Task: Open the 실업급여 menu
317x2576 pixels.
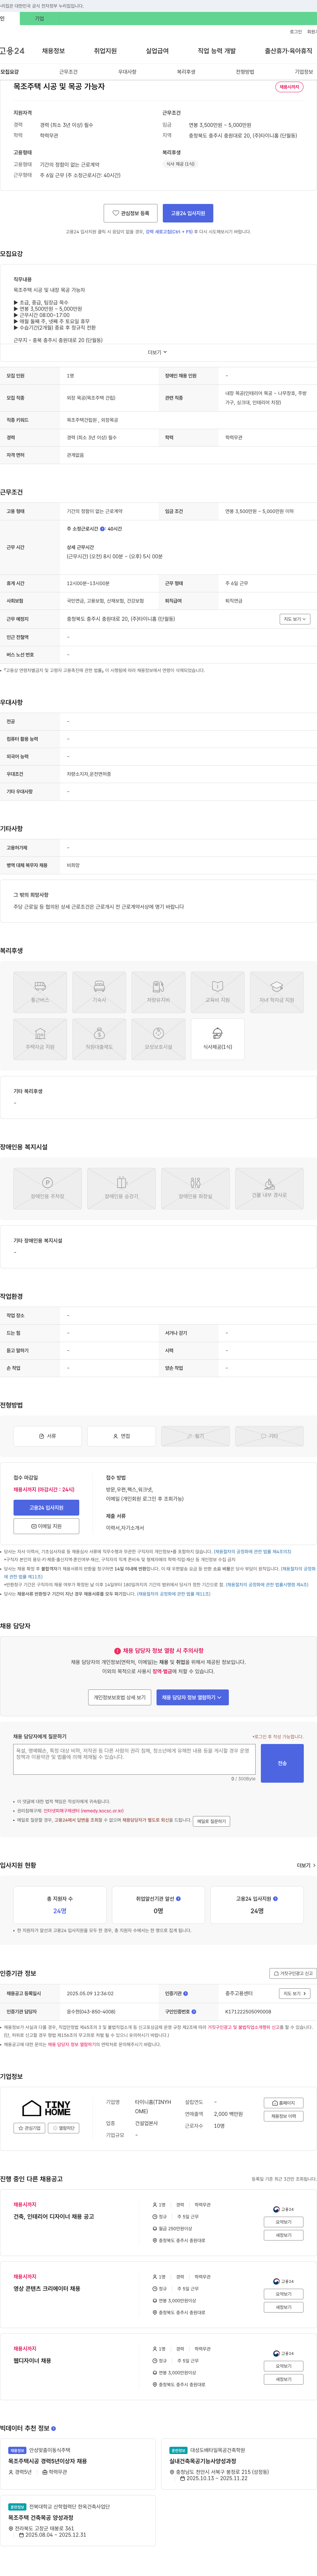Action: point(157,51)
